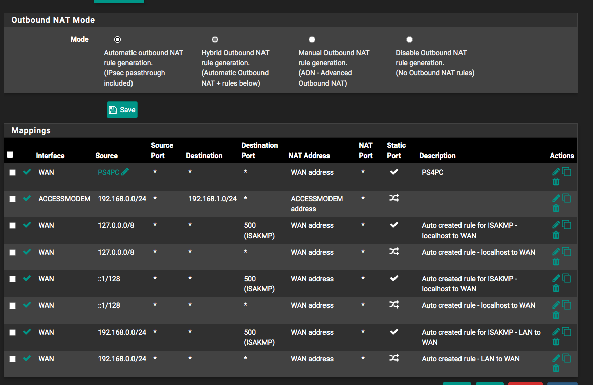Copy the 127.0.0.0/8 ISAKMP rule
This screenshot has height=385, width=593.
tap(566, 225)
